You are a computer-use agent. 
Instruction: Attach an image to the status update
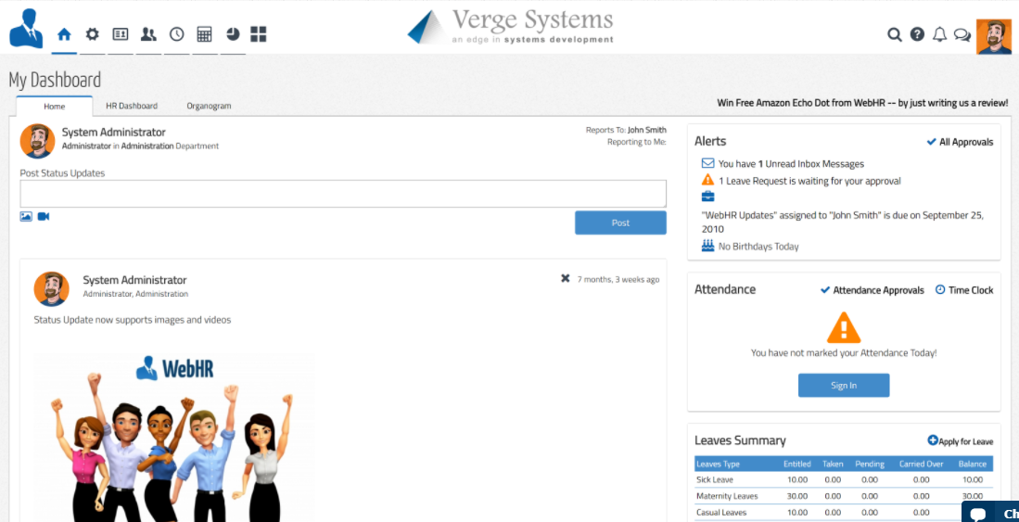pos(26,216)
